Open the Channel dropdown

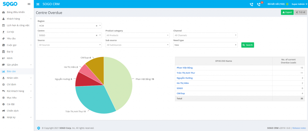(x=205, y=35)
